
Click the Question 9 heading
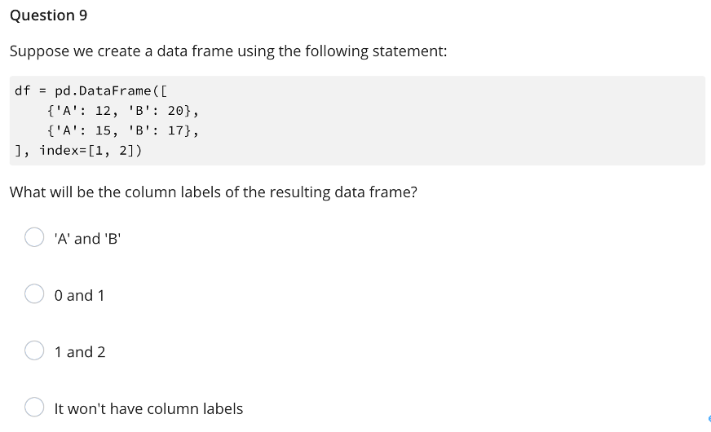point(49,15)
